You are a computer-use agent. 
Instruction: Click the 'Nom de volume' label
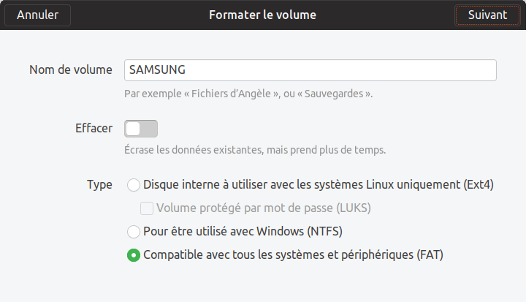click(71, 70)
